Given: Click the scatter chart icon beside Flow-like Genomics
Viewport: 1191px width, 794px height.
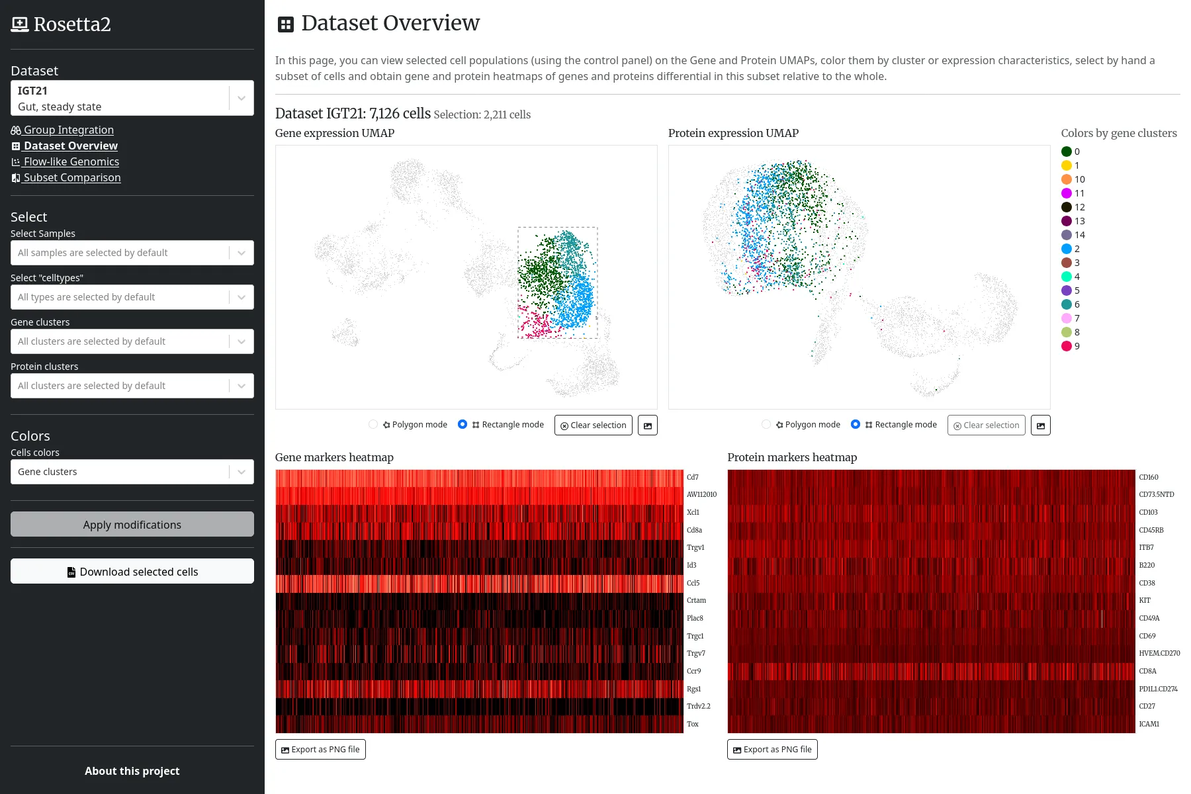Looking at the screenshot, I should (x=16, y=162).
